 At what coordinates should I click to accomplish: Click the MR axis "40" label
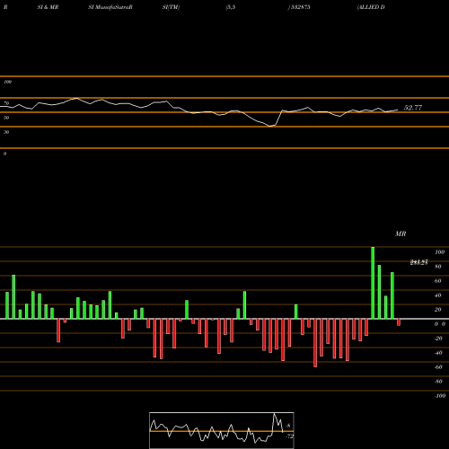click(438, 295)
